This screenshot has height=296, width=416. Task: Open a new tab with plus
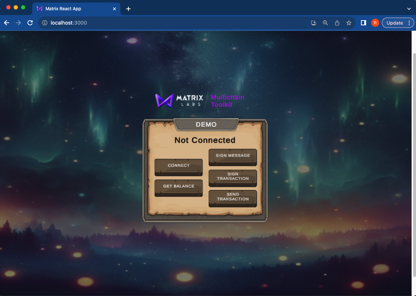pyautogui.click(x=128, y=9)
